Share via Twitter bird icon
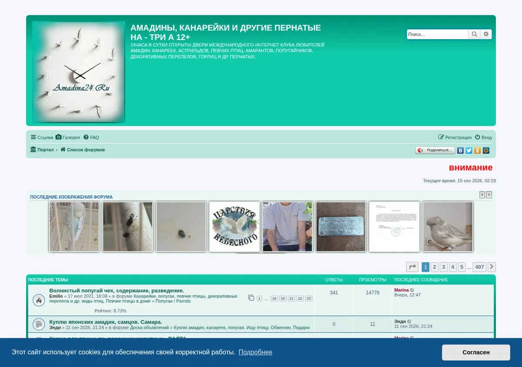 click(x=469, y=150)
